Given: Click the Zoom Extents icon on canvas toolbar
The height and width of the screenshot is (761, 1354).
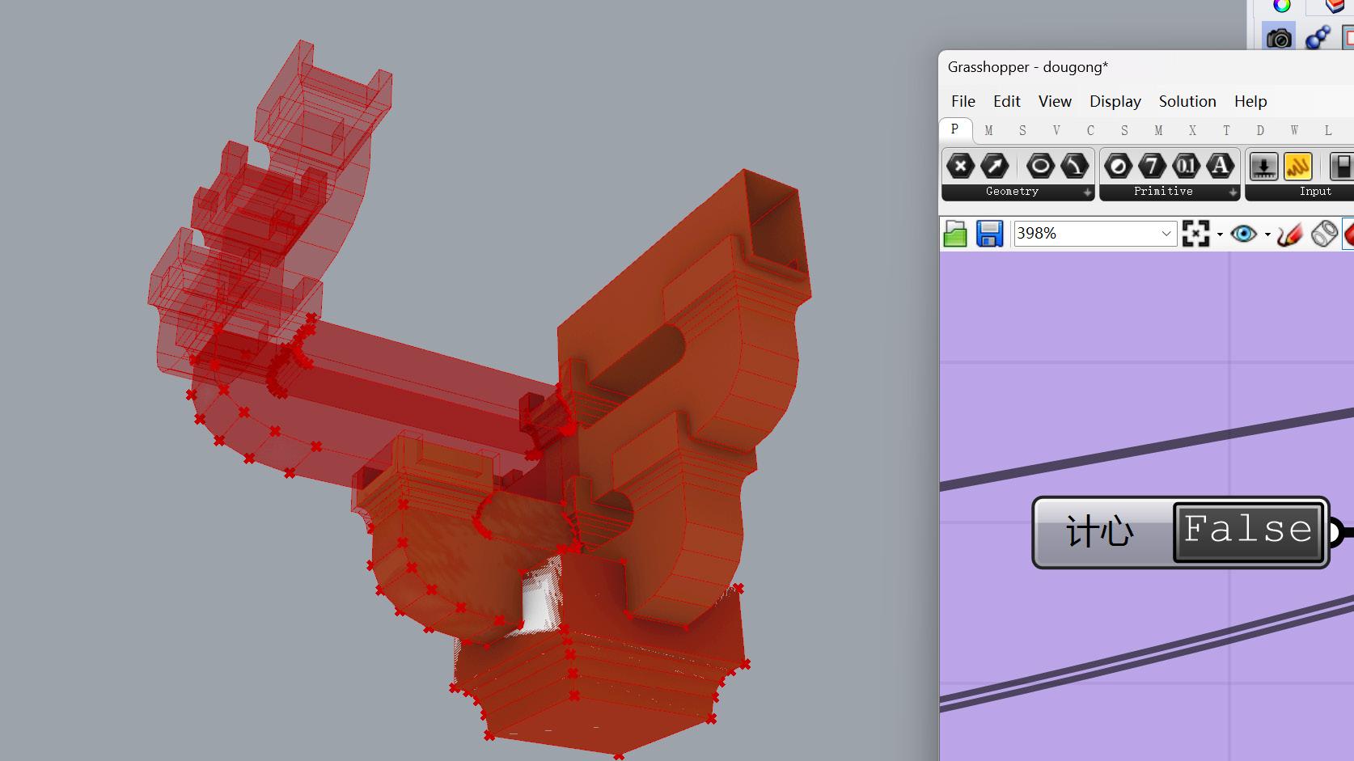Looking at the screenshot, I should click(x=1195, y=234).
